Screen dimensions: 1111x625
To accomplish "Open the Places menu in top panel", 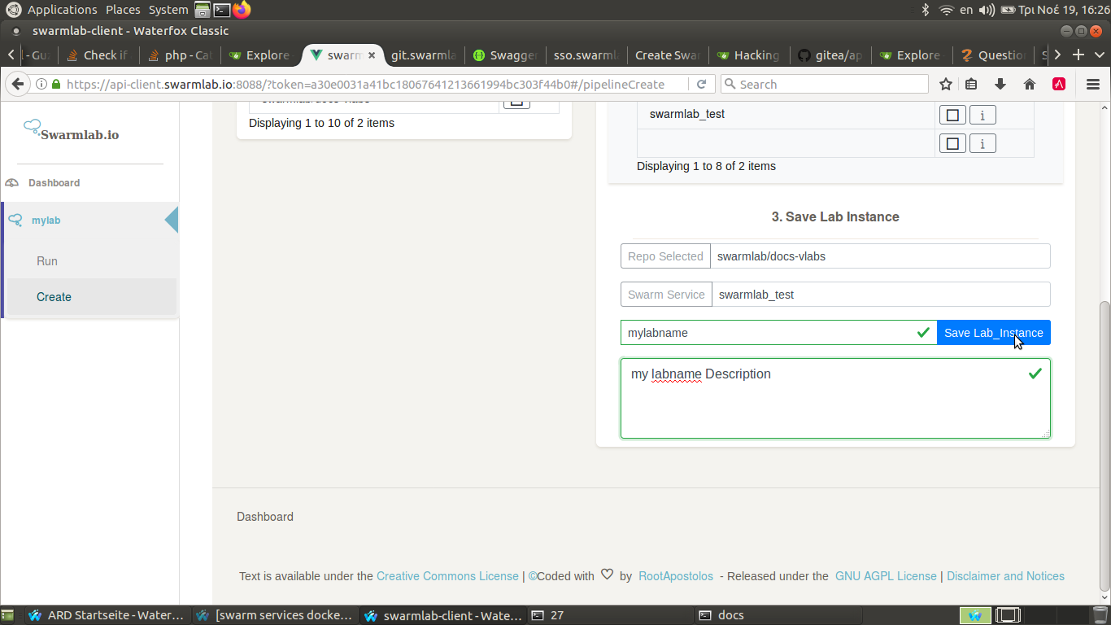I will click(123, 10).
